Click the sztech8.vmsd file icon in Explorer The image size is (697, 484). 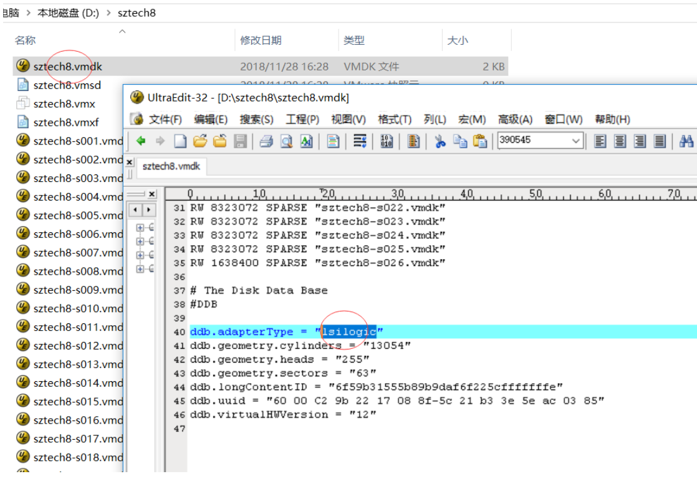click(22, 84)
